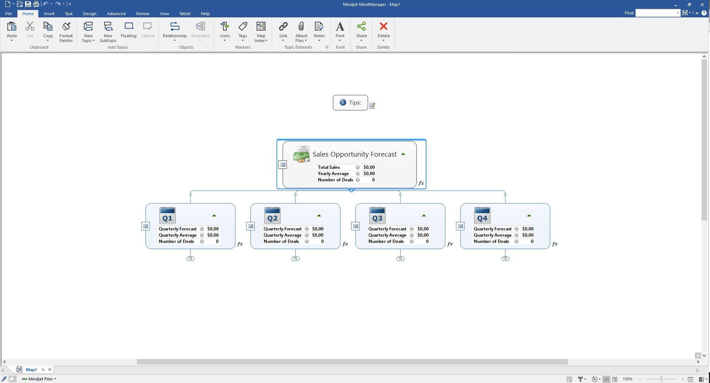Click the vertical scrollbar thumb
The image size is (710, 383).
coord(704,140)
